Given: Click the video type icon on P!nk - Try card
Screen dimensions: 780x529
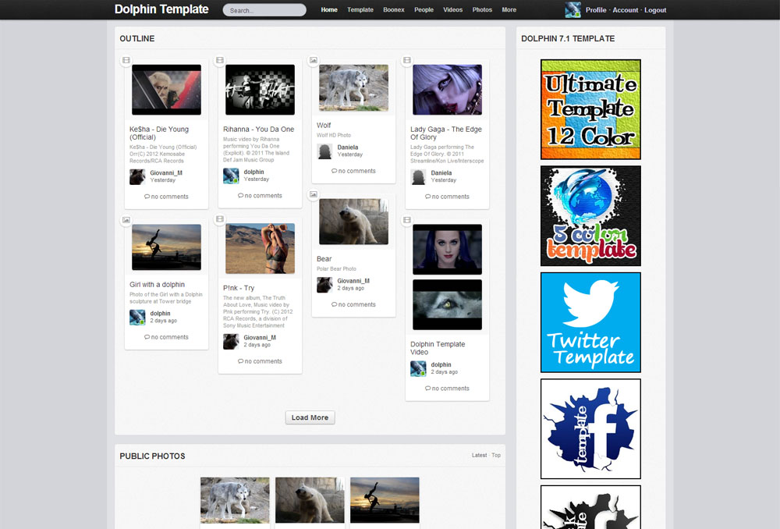Looking at the screenshot, I should coord(220,219).
